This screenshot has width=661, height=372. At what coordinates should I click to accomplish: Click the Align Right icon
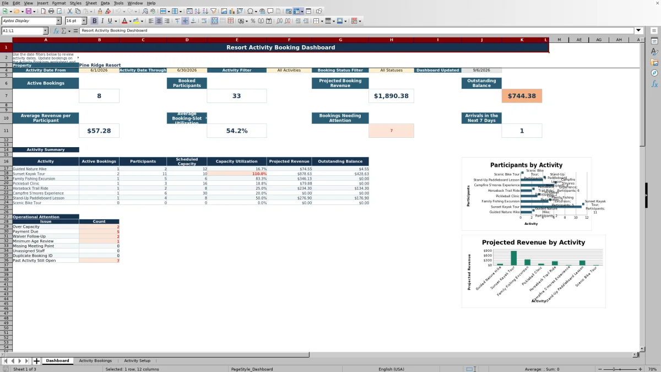pos(167,21)
